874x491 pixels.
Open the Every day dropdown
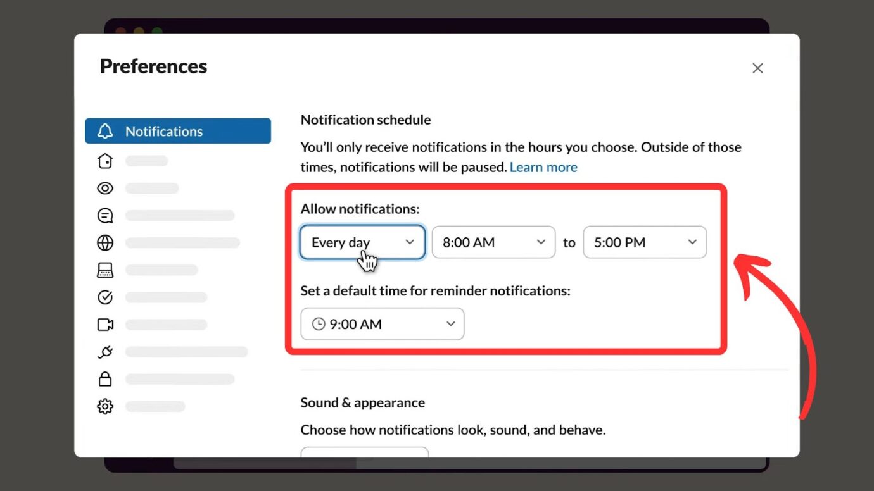point(362,242)
